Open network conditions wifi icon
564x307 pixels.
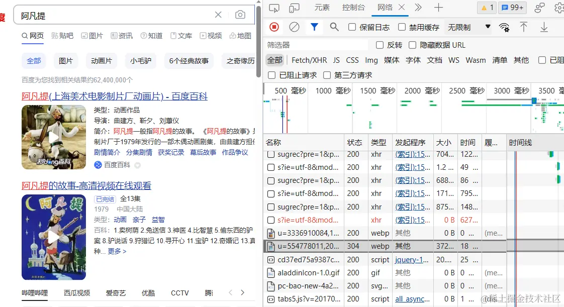tap(504, 27)
